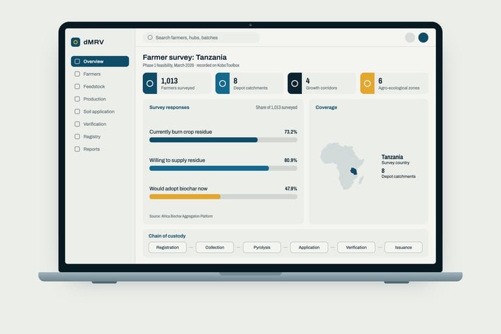Click the Verification label in the sidebar

(95, 124)
